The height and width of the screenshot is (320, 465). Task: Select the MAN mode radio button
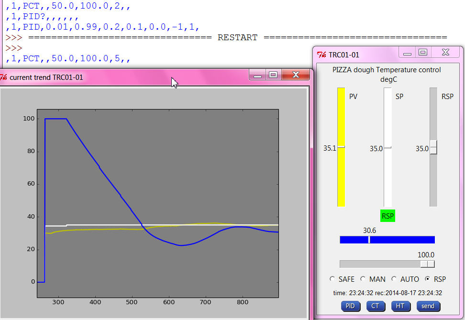click(363, 279)
